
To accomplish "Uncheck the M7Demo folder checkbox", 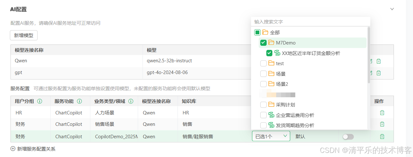I will pyautogui.click(x=263, y=43).
